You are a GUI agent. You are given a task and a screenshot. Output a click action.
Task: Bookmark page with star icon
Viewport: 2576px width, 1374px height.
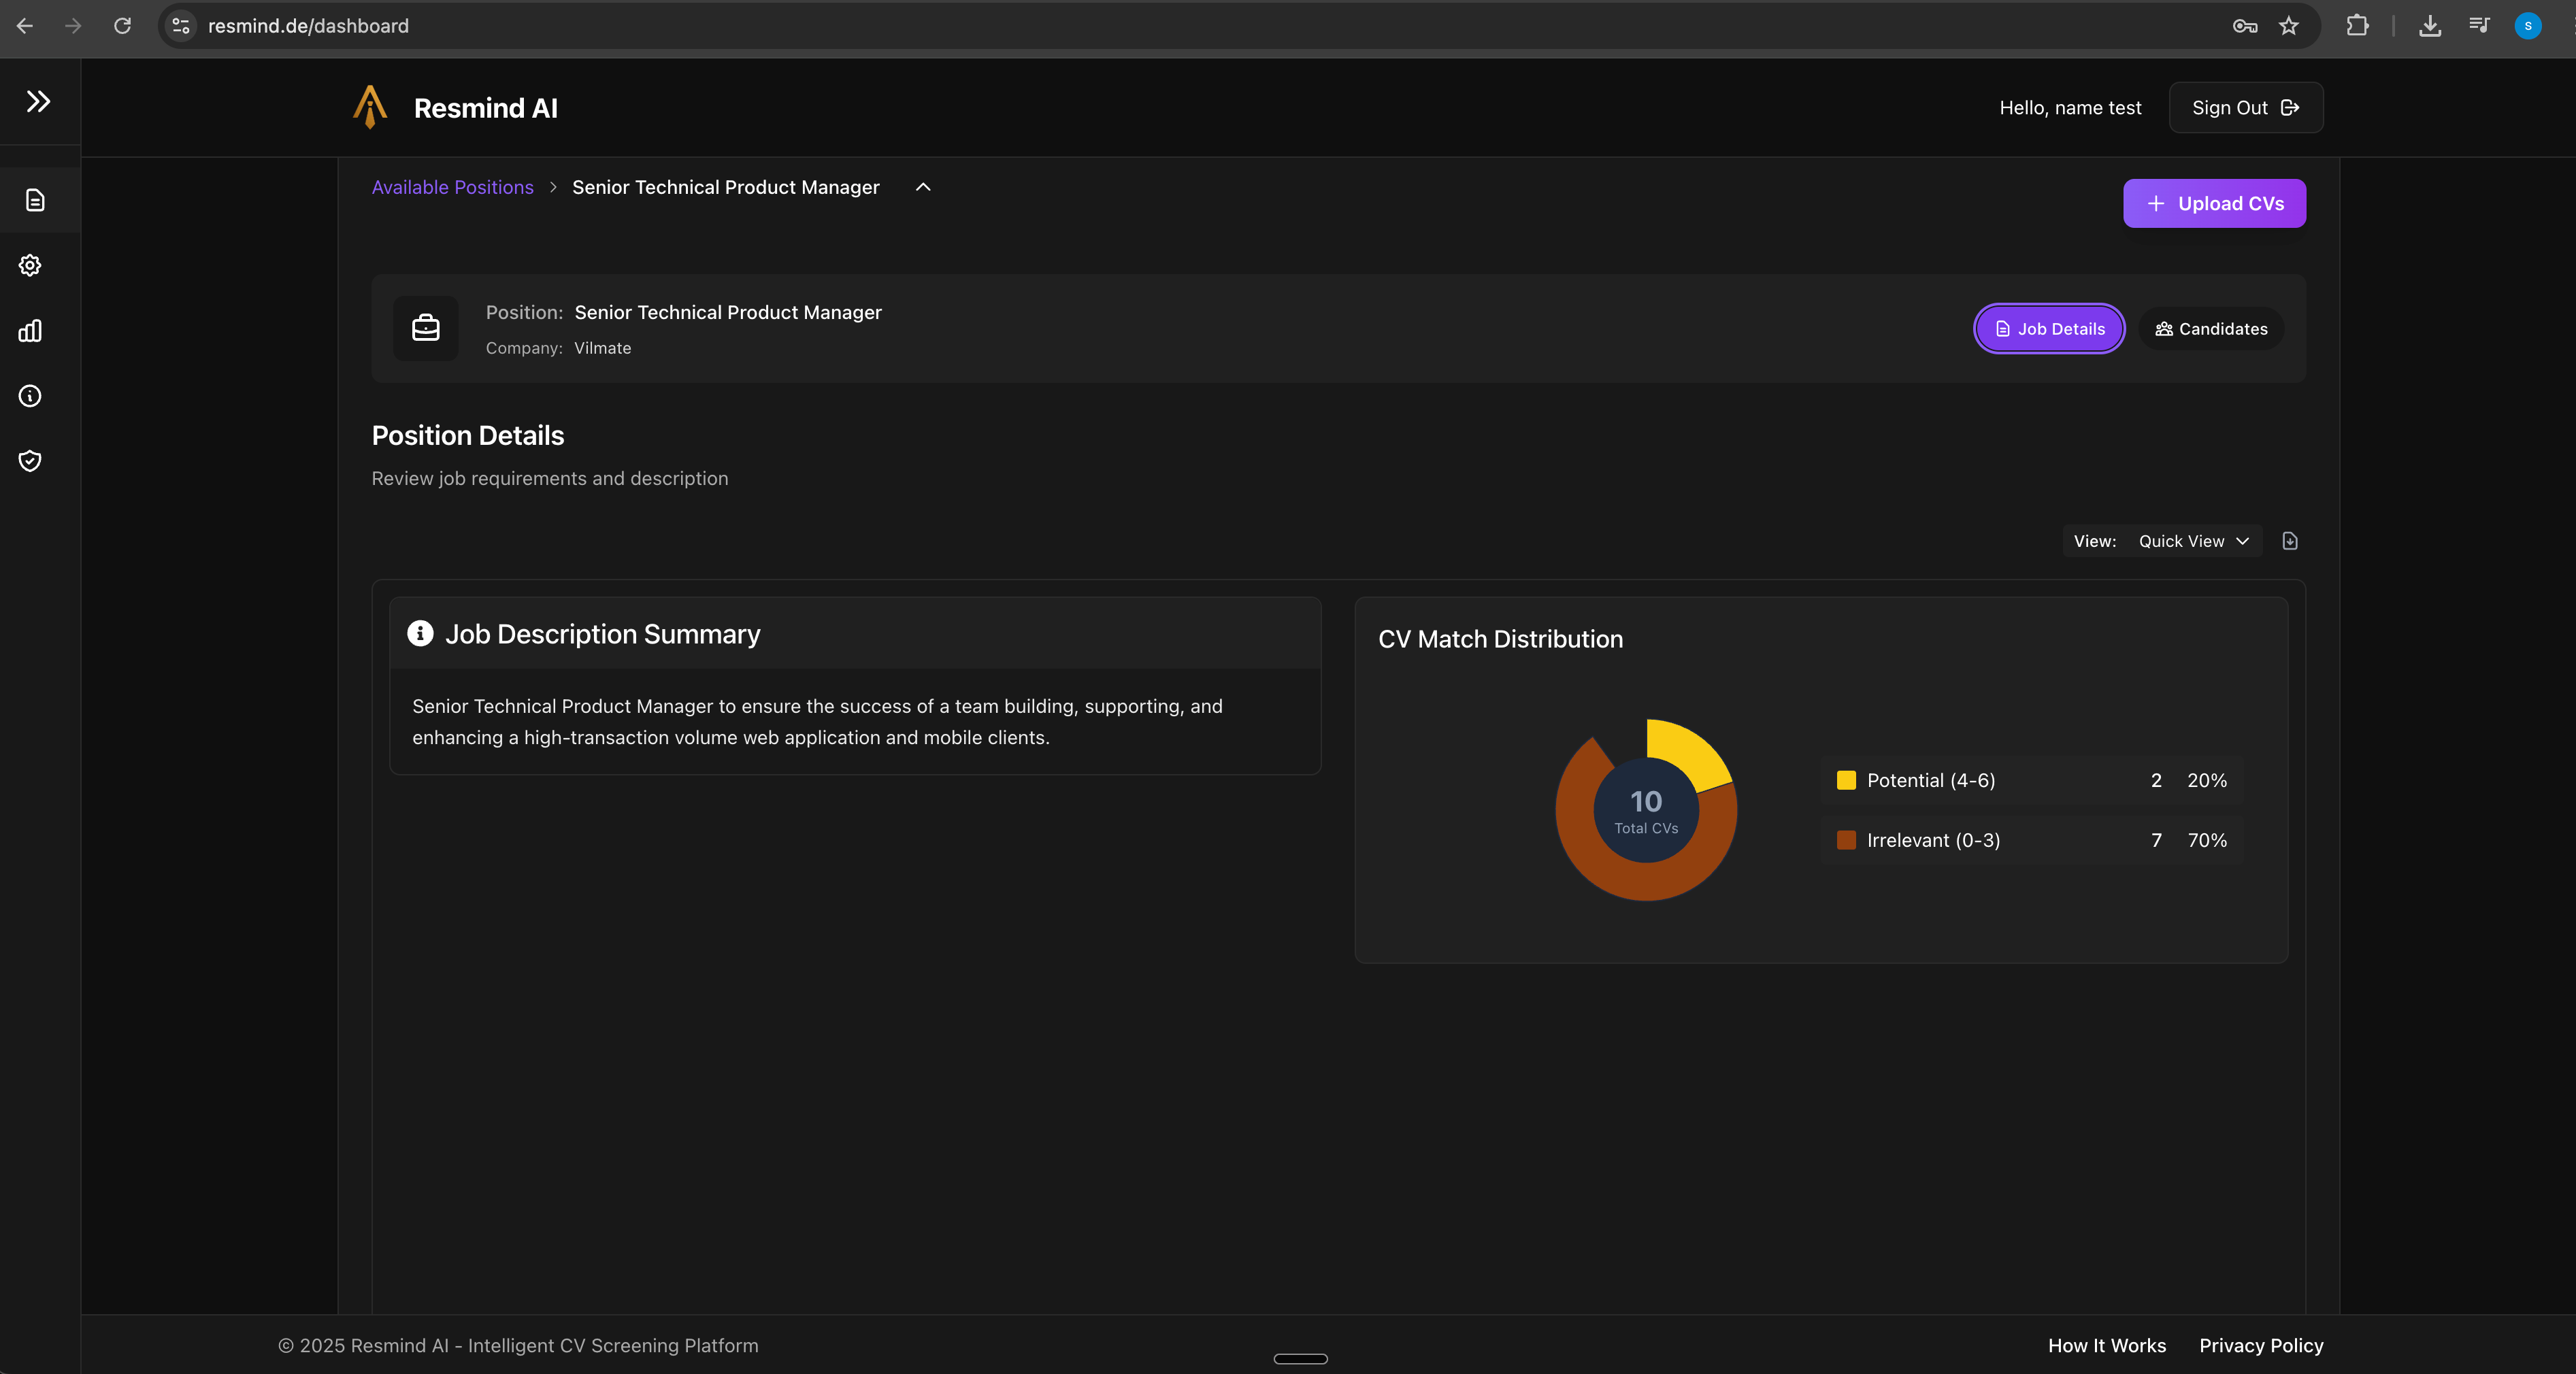(x=2289, y=26)
